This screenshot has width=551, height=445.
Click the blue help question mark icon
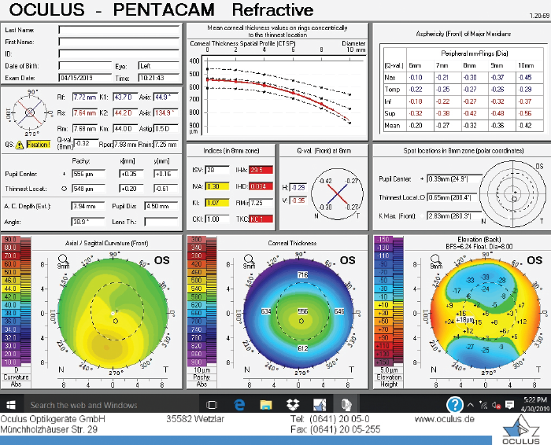455,405
